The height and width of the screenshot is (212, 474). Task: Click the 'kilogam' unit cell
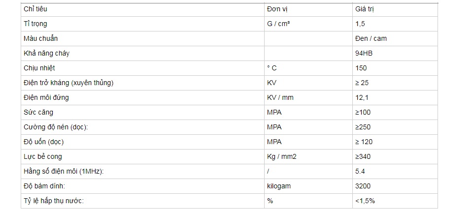[279, 186]
